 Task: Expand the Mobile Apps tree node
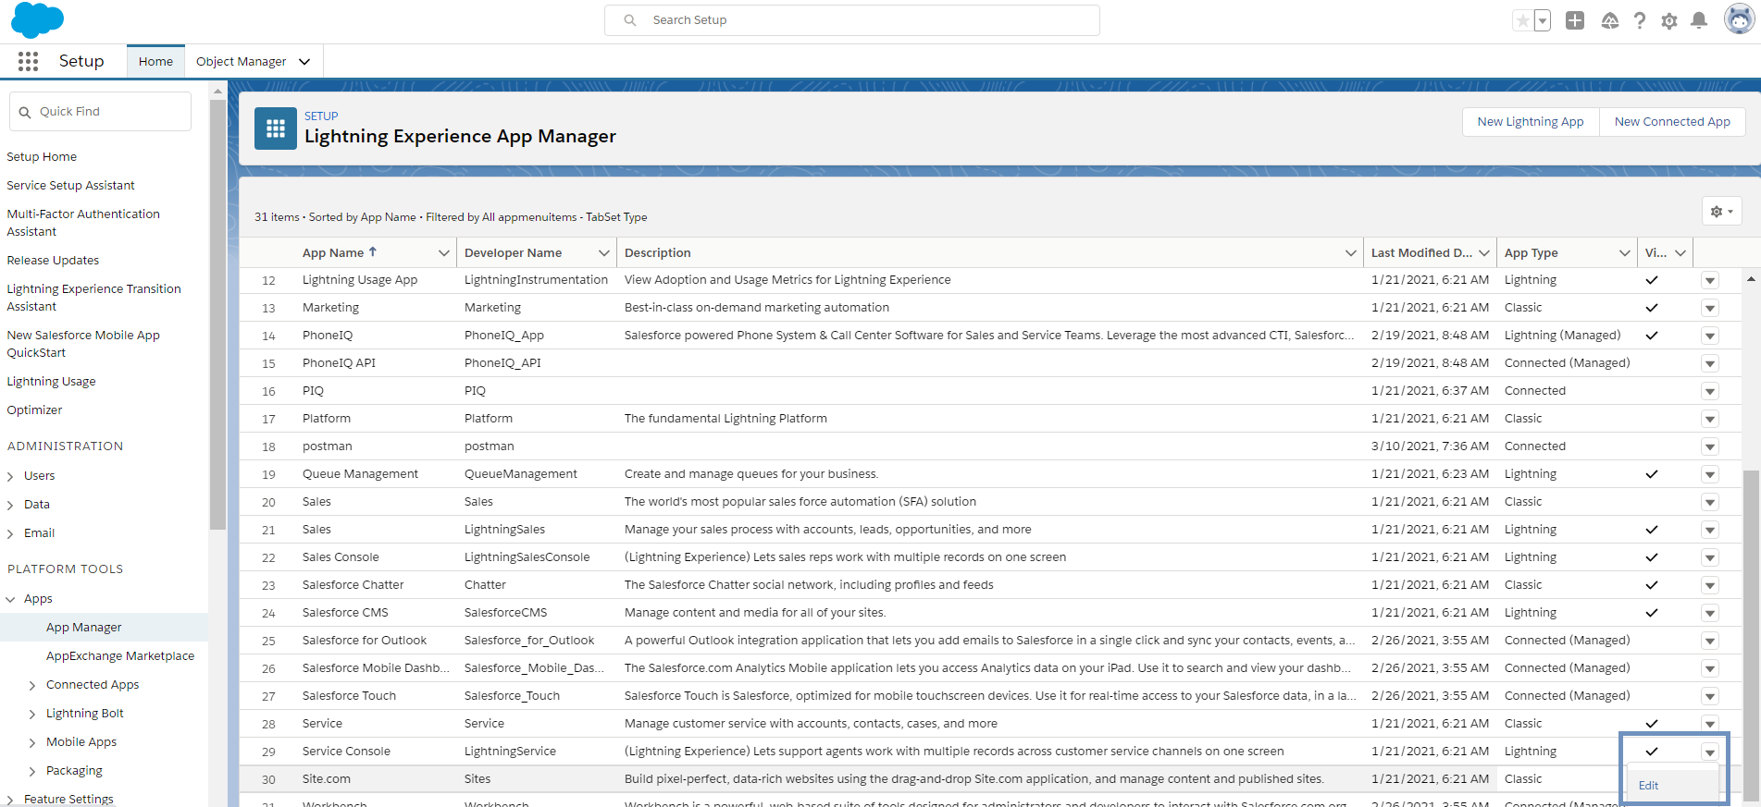[32, 743]
